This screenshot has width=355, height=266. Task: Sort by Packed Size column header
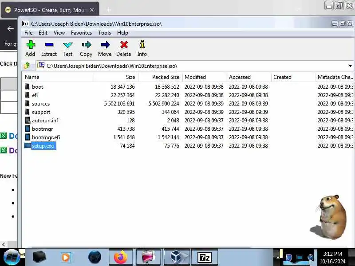[x=160, y=77]
